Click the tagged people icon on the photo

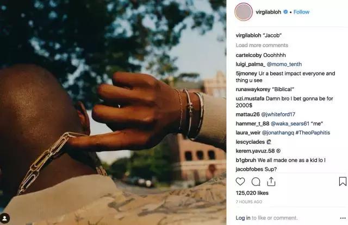pos(5,218)
